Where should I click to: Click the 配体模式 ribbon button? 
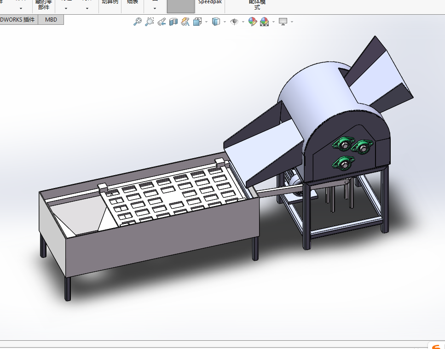coord(257,5)
